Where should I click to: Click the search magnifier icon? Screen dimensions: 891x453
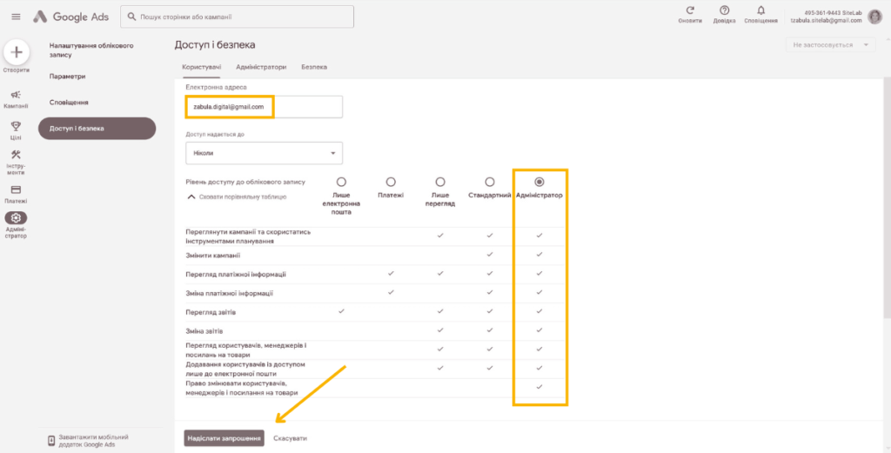(x=132, y=17)
